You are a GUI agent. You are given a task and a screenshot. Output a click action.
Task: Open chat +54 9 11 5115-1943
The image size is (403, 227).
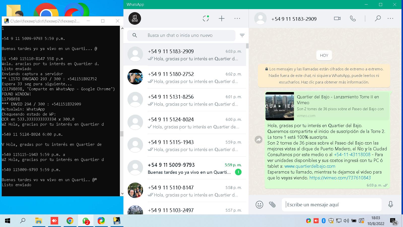185,145
